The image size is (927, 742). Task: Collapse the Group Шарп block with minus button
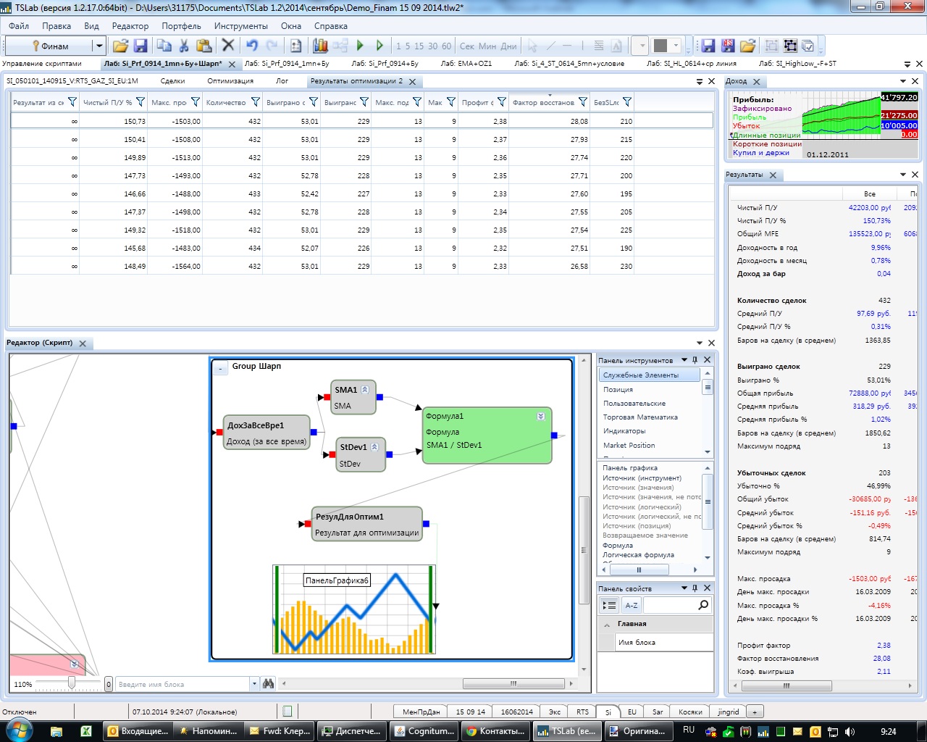pos(220,368)
